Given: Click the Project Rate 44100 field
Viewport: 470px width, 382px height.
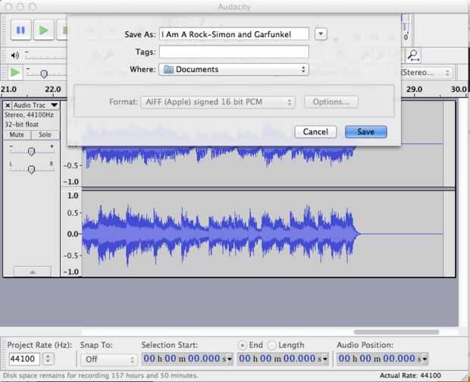Looking at the screenshot, I should 24,359.
